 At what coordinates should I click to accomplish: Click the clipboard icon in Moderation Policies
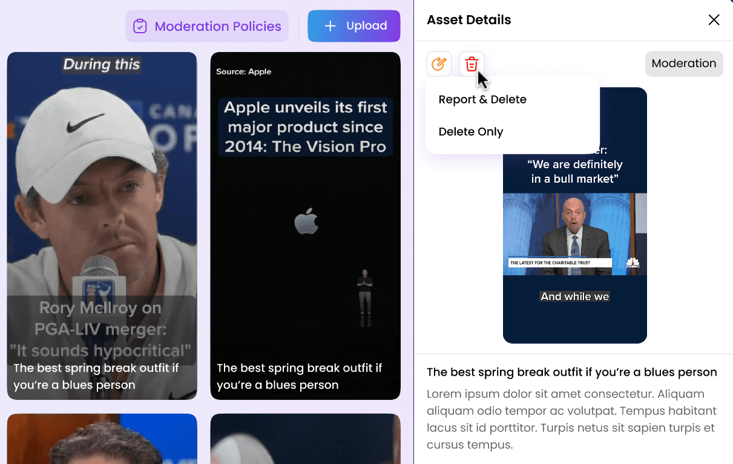tap(140, 27)
